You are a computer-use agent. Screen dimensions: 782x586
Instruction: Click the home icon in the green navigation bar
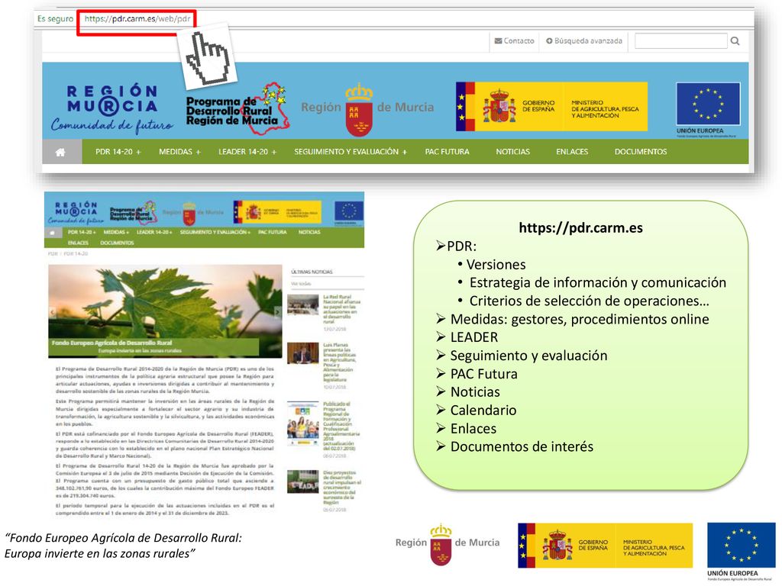(60, 152)
